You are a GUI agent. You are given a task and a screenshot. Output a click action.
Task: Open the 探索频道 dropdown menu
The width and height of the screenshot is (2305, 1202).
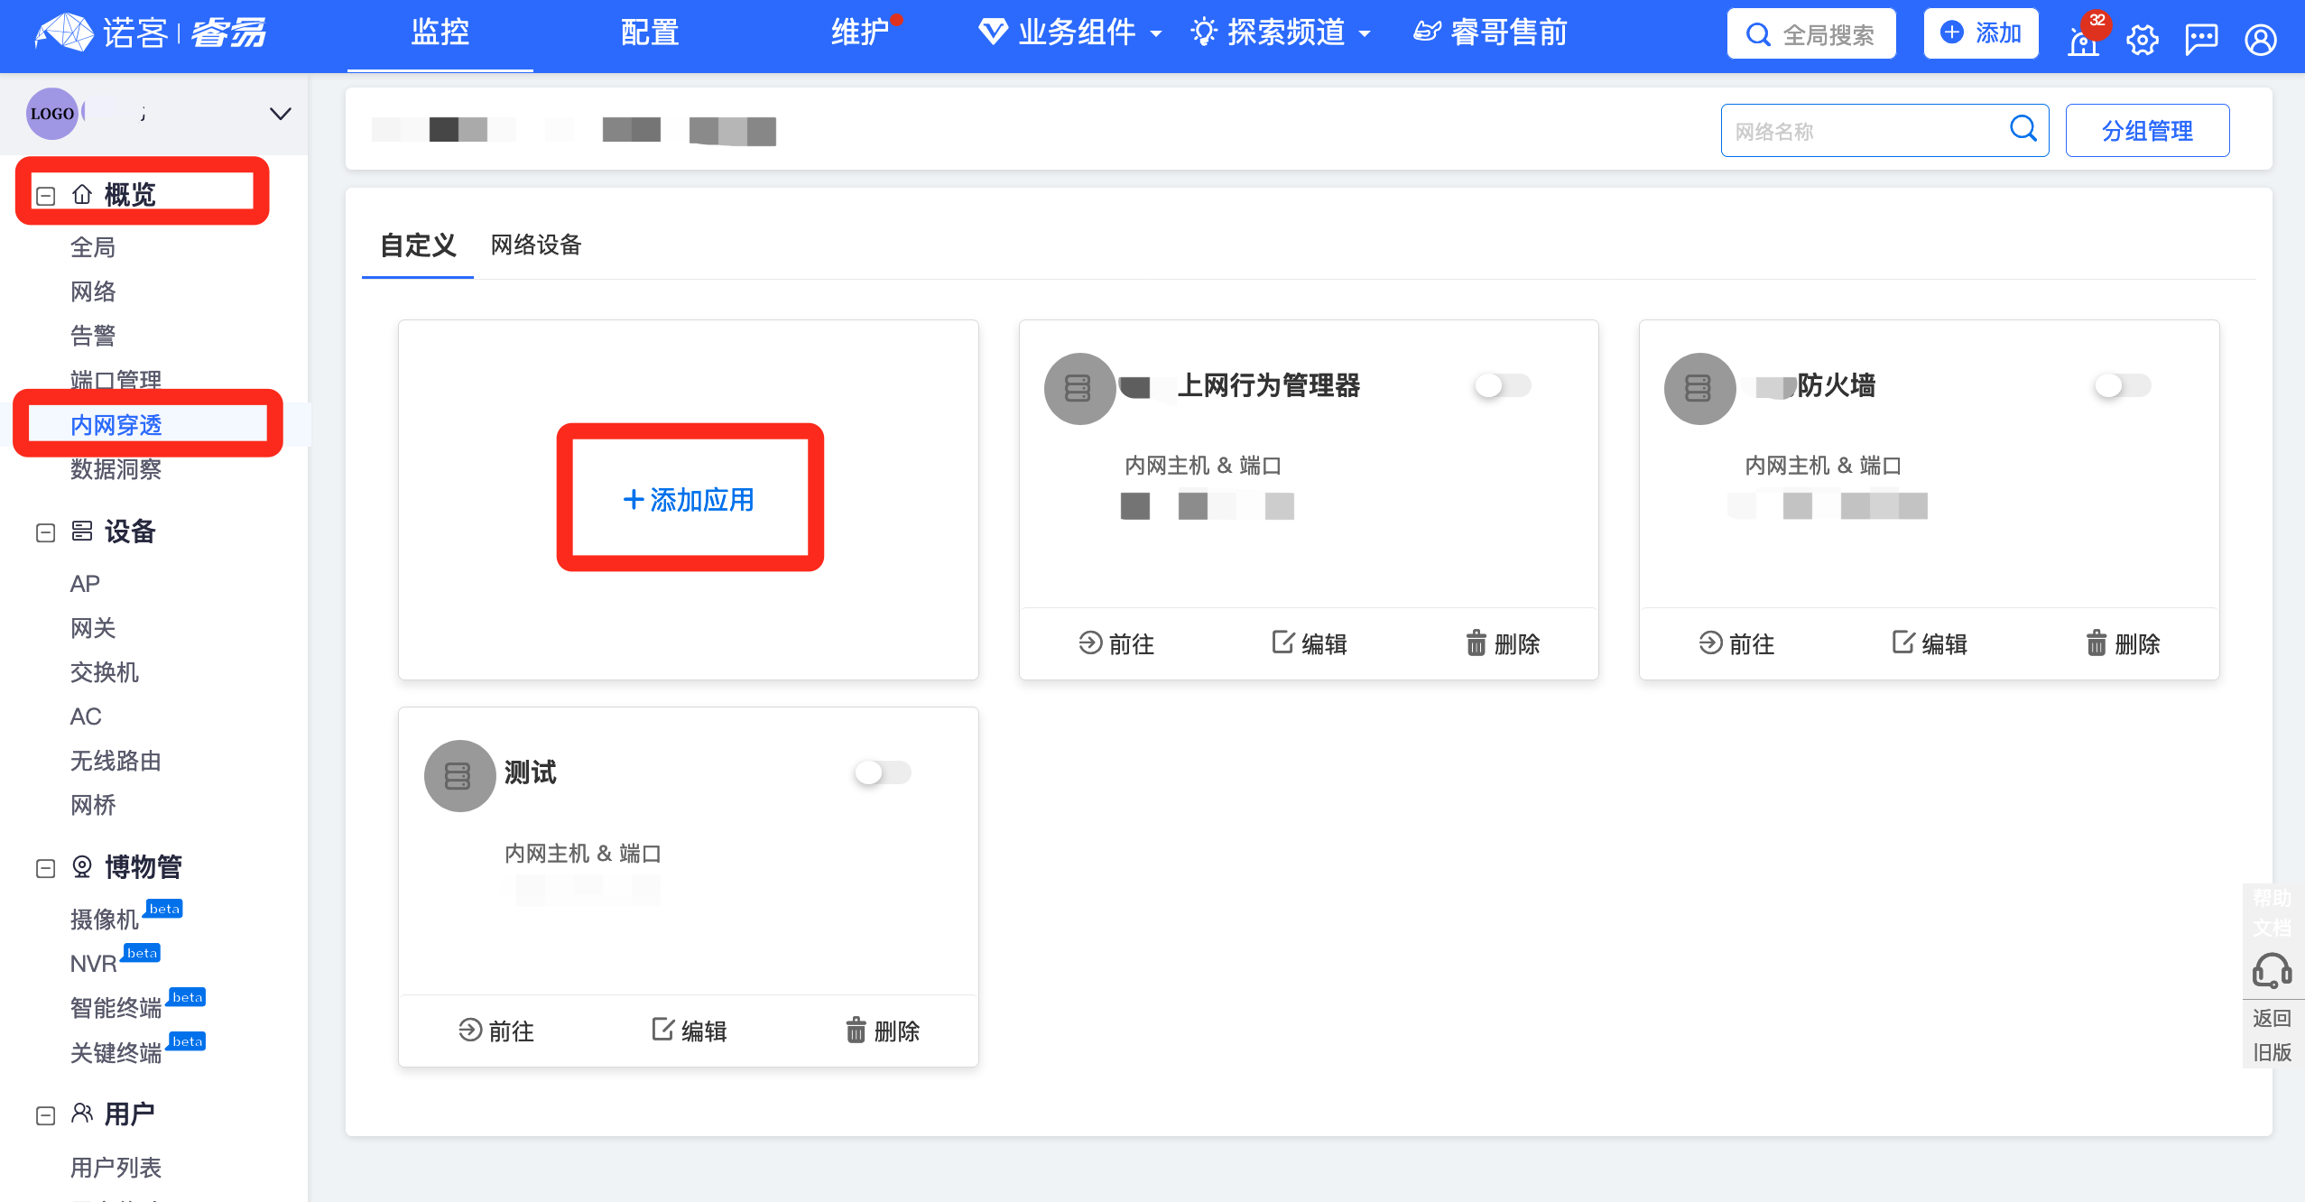click(x=1282, y=32)
